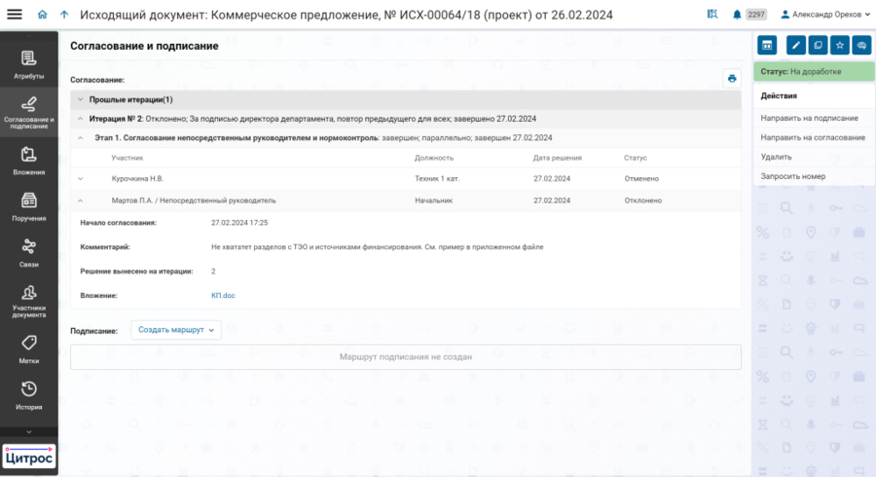Open notifications bell icon
Image resolution: width=876 pixels, height=477 pixels.
coord(736,15)
